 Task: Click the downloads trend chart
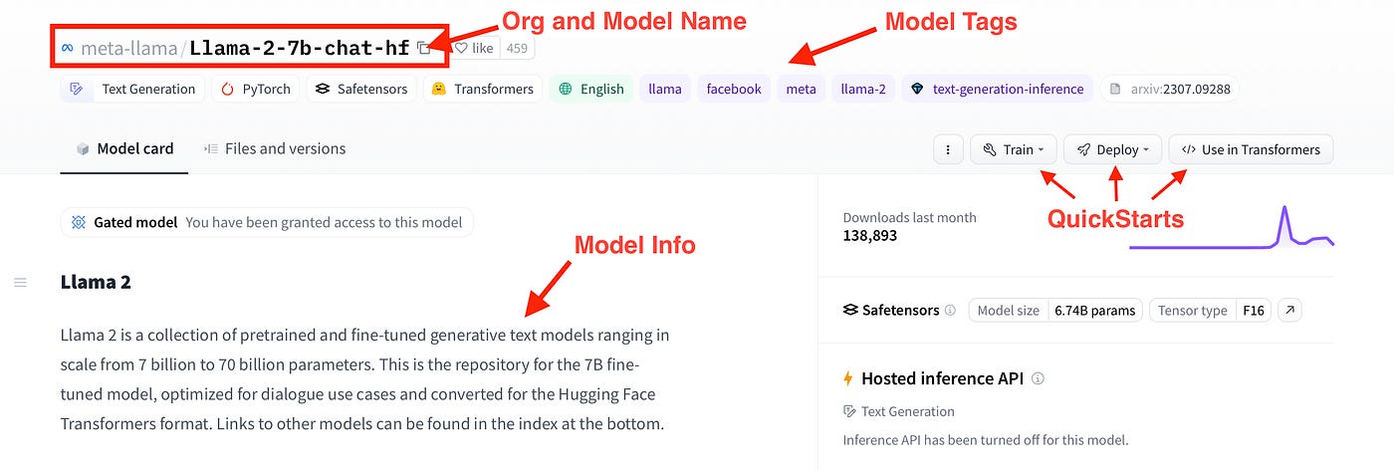(x=1231, y=226)
